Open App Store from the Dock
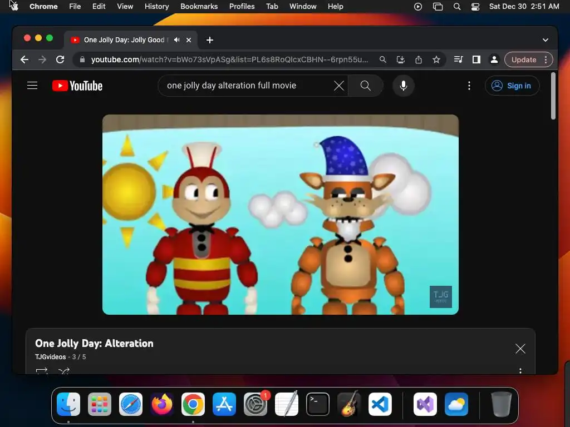570x427 pixels. (x=224, y=404)
